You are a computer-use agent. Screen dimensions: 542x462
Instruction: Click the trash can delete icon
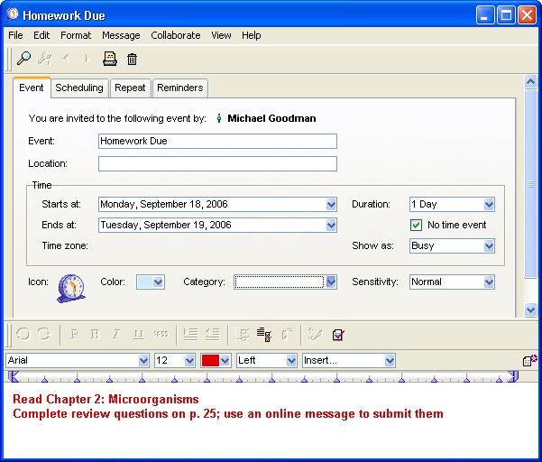coord(133,59)
